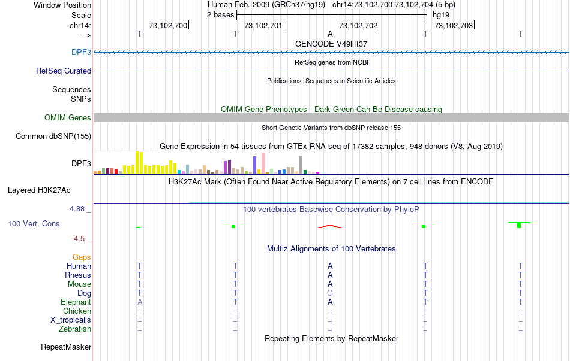Click the SNPs track label
This screenshot has height=361, width=570.
pyautogui.click(x=81, y=99)
